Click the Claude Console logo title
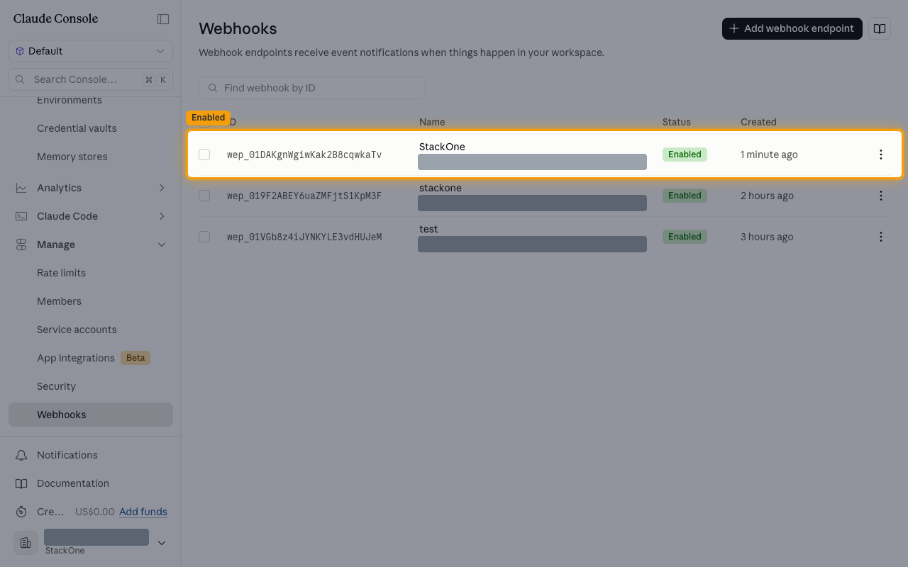Screen dimensions: 908x567 pyautogui.click(x=56, y=18)
